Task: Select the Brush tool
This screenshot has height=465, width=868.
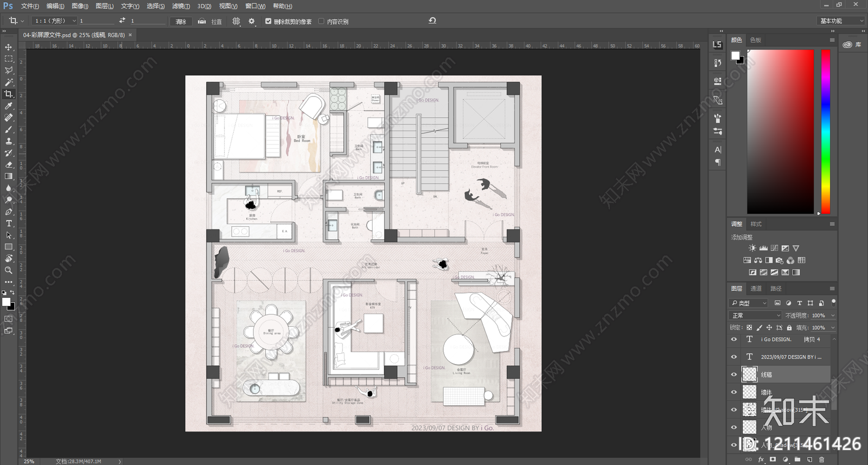Action: click(9, 129)
